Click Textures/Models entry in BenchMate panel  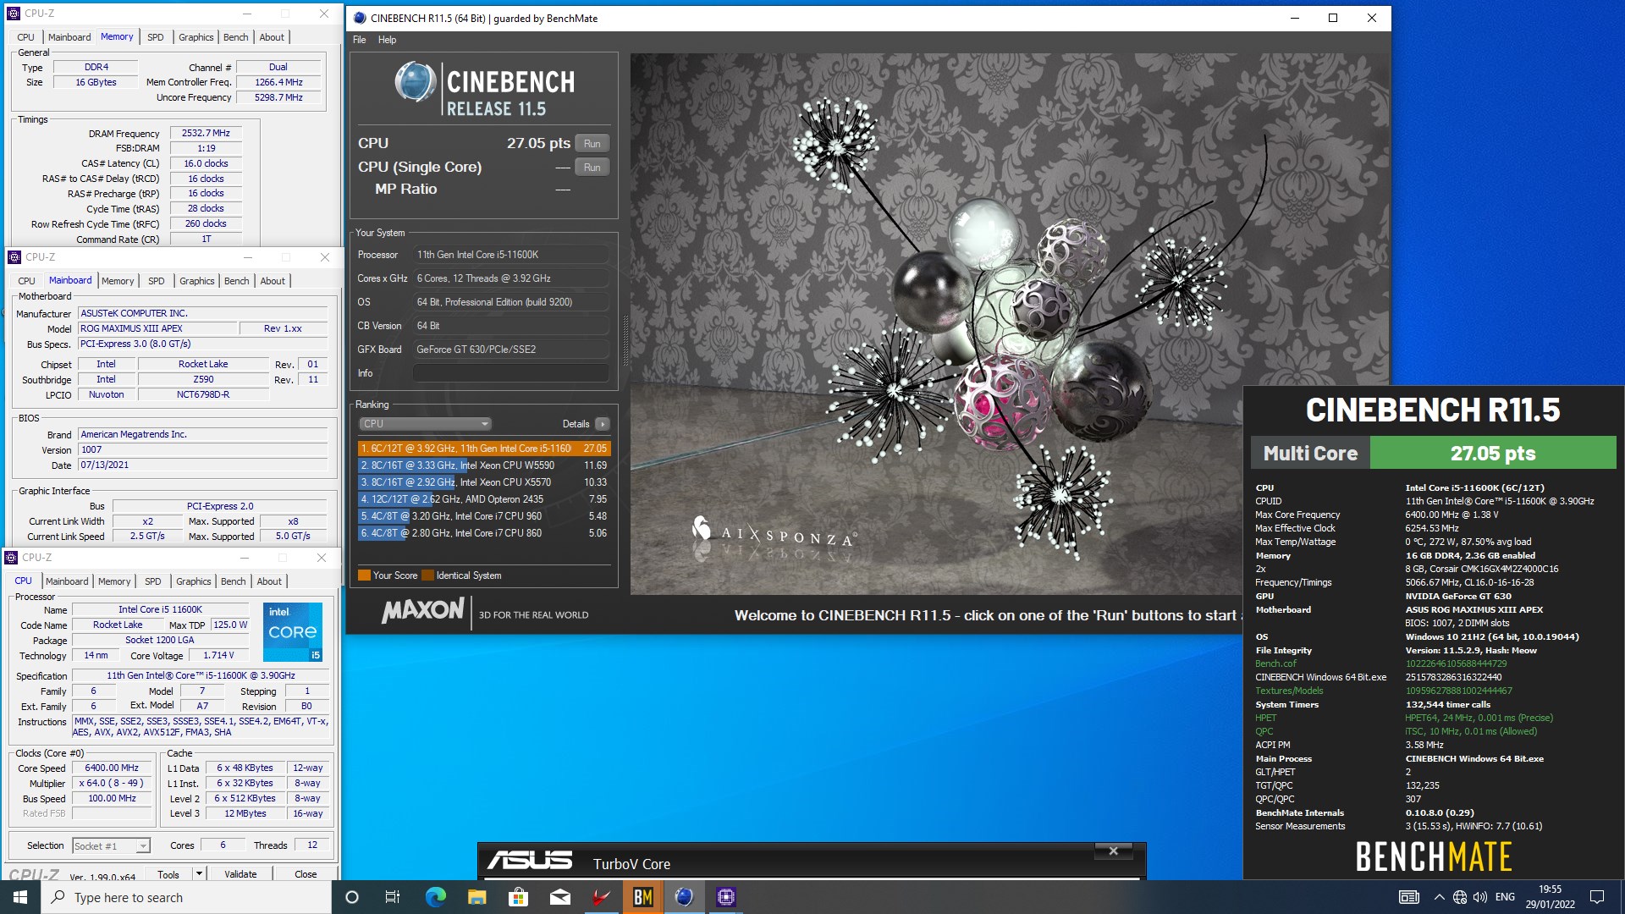(1288, 691)
